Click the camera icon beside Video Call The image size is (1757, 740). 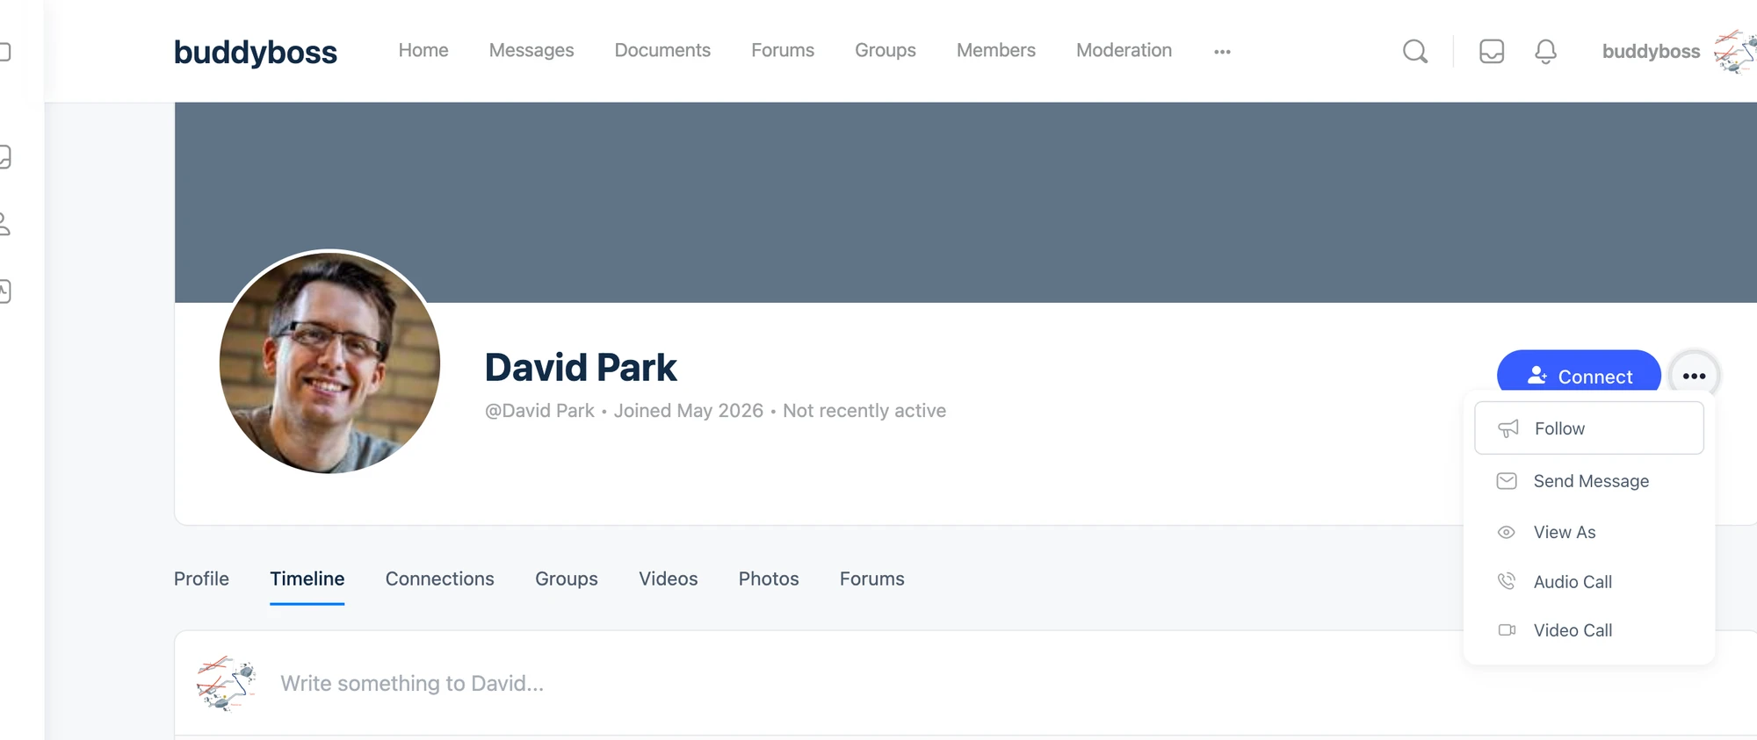coord(1507,630)
